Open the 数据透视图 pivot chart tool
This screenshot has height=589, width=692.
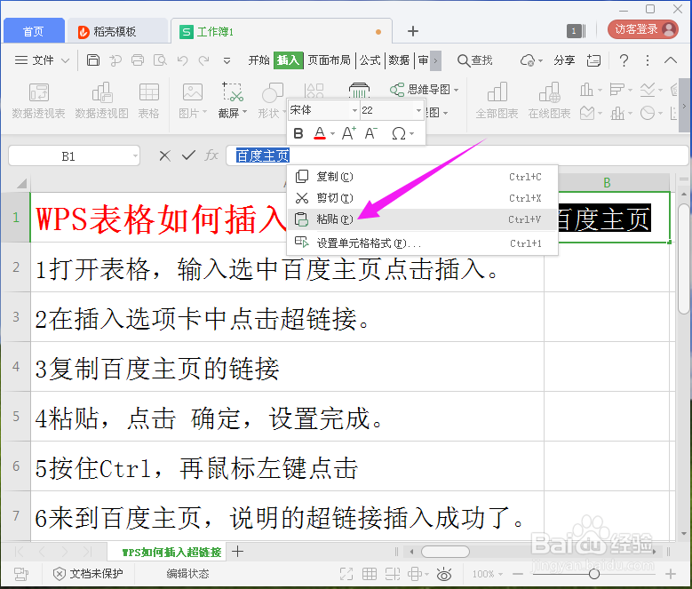(101, 100)
